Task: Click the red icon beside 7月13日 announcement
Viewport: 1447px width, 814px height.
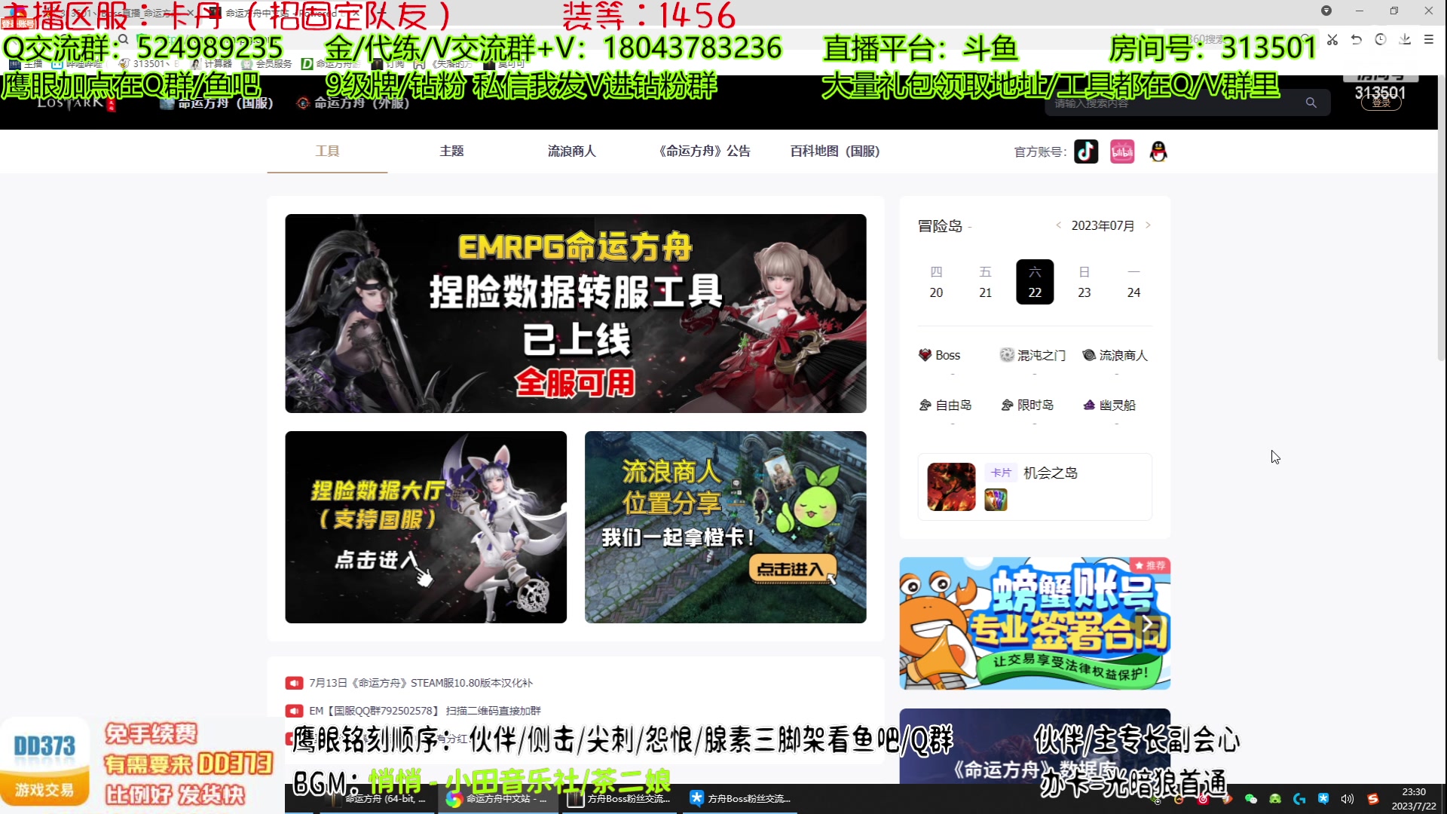Action: click(x=294, y=683)
